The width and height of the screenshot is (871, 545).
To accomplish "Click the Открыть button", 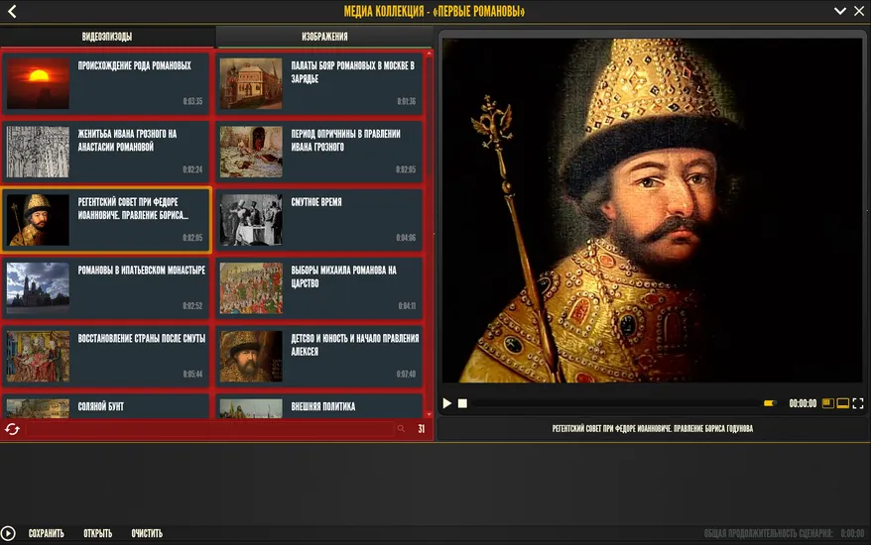I will 97,534.
